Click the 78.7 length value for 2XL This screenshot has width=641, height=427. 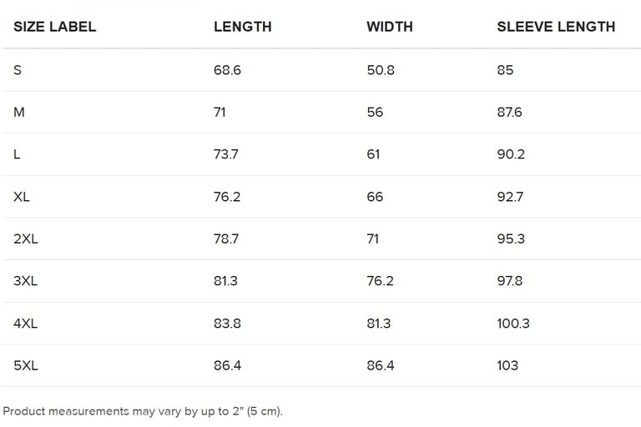click(226, 239)
